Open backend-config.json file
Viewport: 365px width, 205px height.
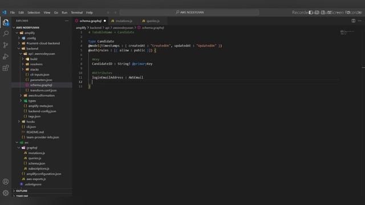point(42,111)
